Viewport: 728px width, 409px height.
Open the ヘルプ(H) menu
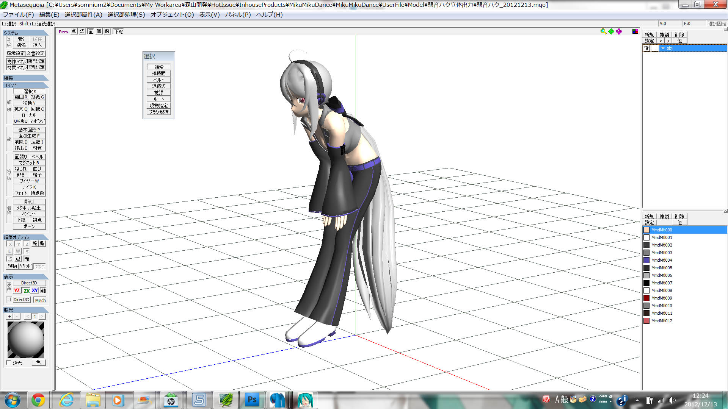coord(270,15)
